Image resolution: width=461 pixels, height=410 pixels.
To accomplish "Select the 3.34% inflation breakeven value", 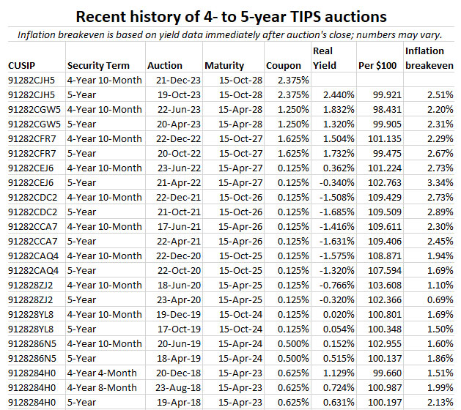I will [441, 182].
